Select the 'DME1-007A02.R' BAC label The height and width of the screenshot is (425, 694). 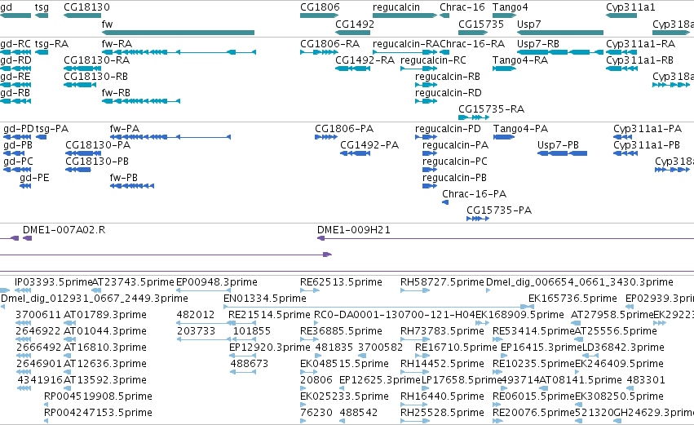pyautogui.click(x=64, y=230)
